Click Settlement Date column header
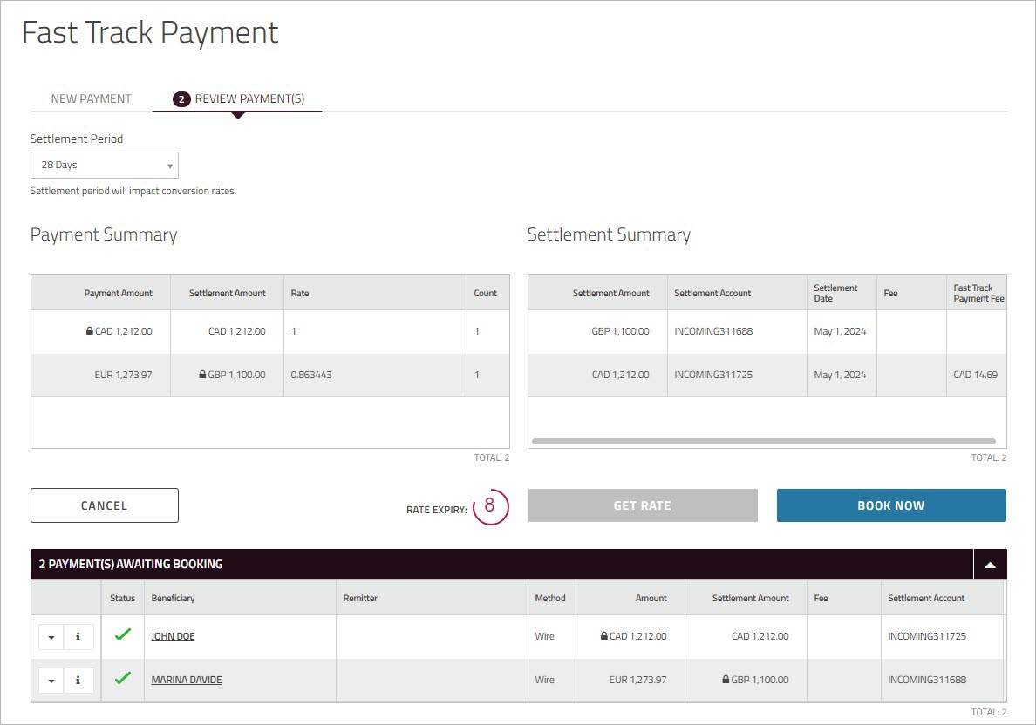1036x725 pixels. tap(835, 293)
